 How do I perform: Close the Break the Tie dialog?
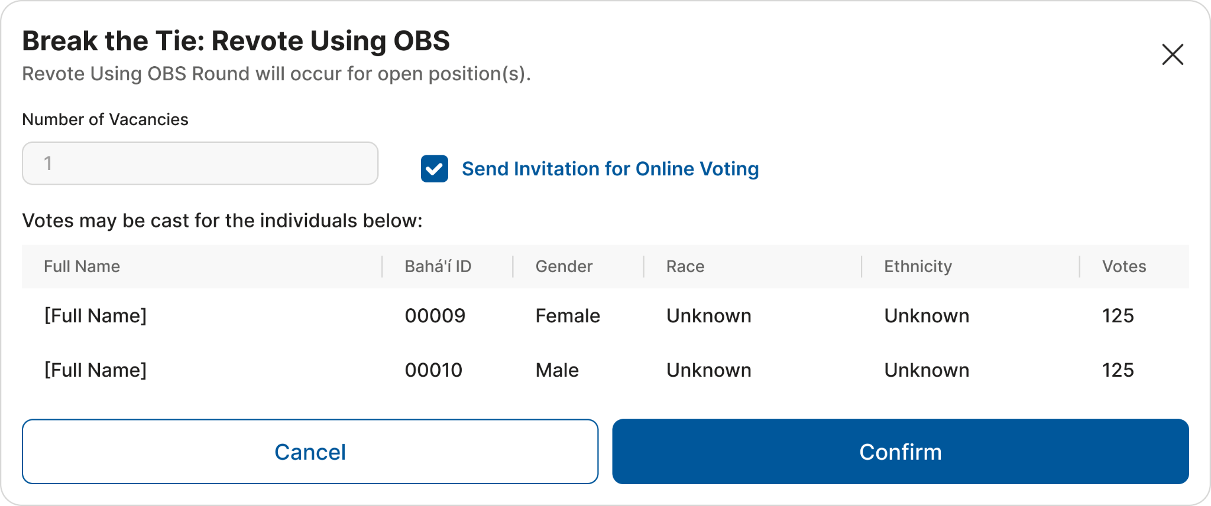(x=1172, y=54)
